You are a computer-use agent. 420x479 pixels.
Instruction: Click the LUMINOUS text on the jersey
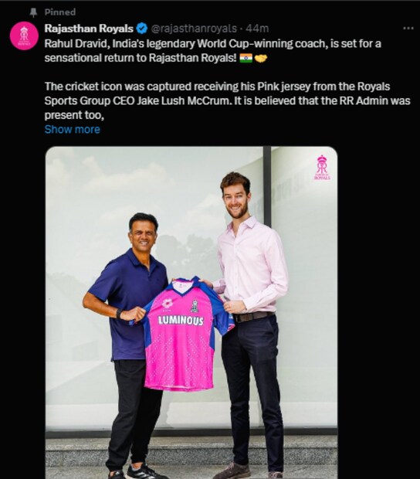pyautogui.click(x=181, y=321)
